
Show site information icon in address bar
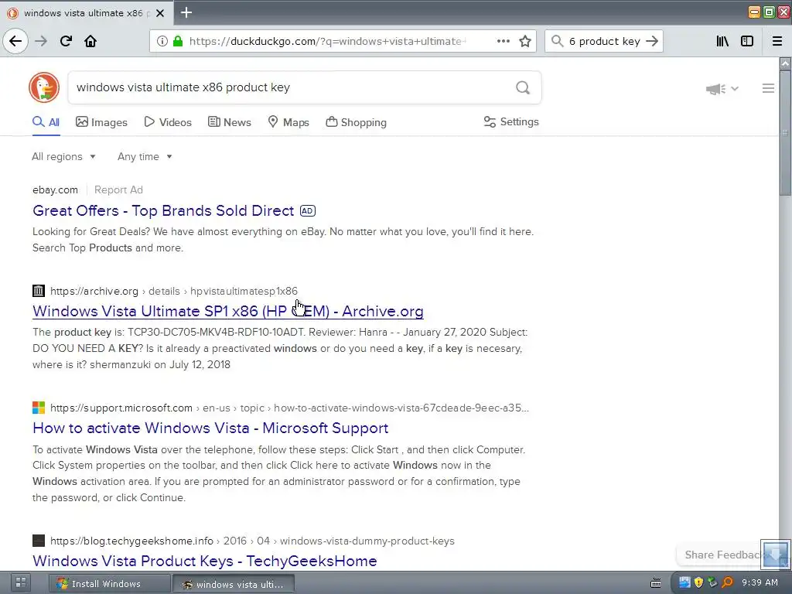pyautogui.click(x=162, y=41)
